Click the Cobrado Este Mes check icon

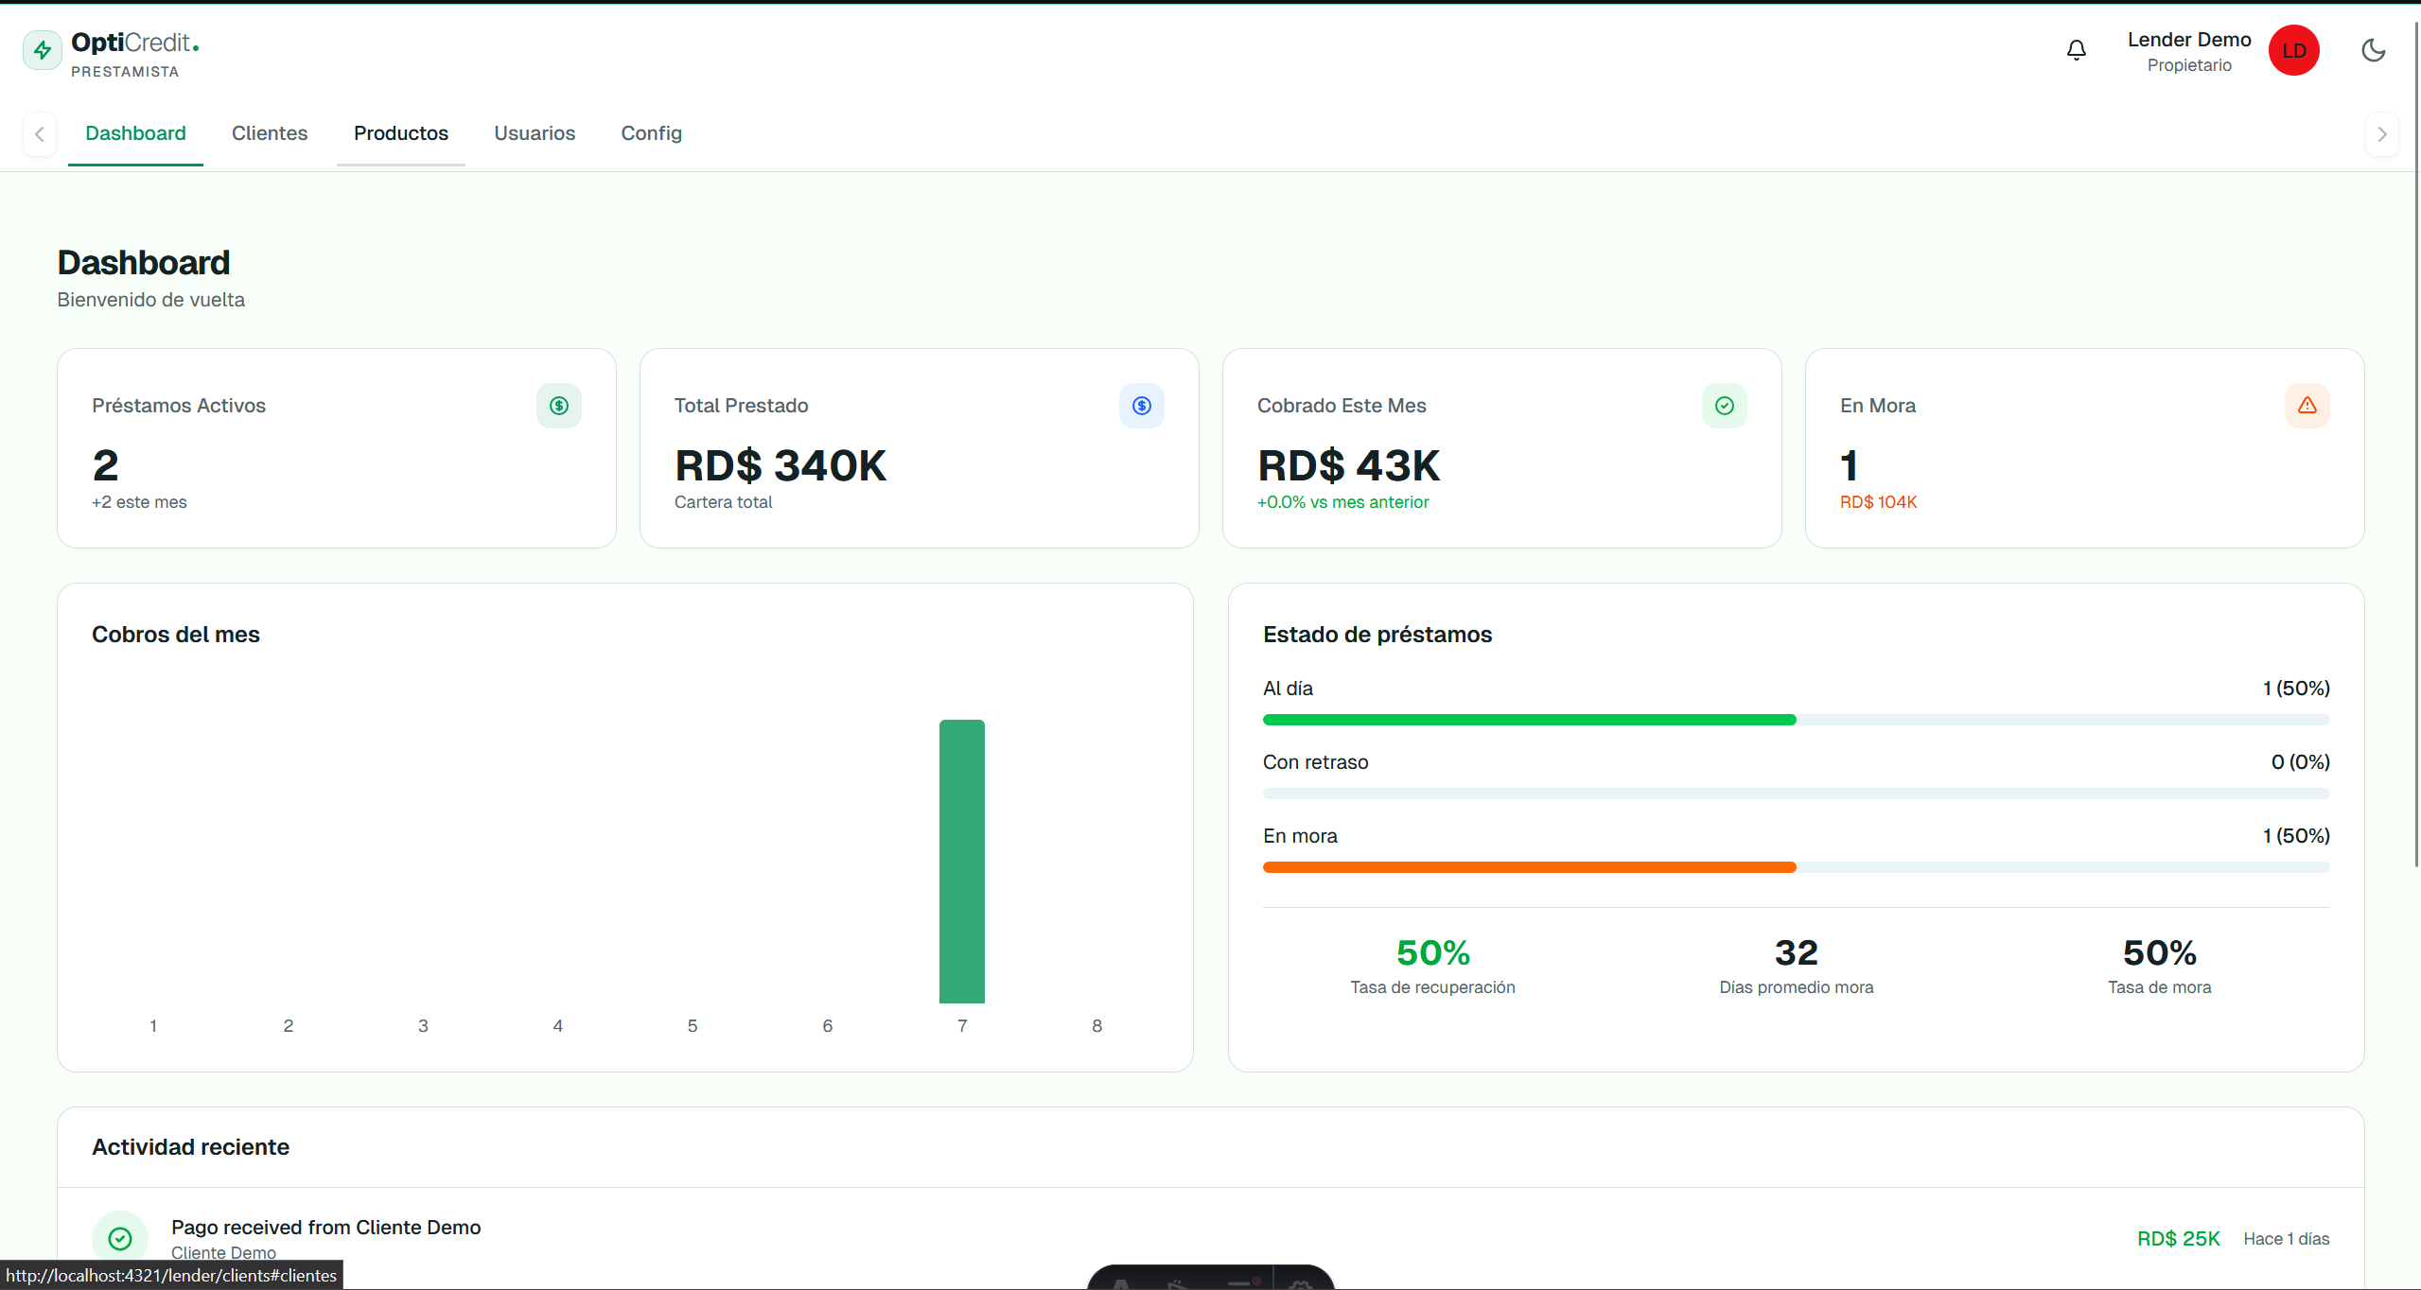[1725, 406]
